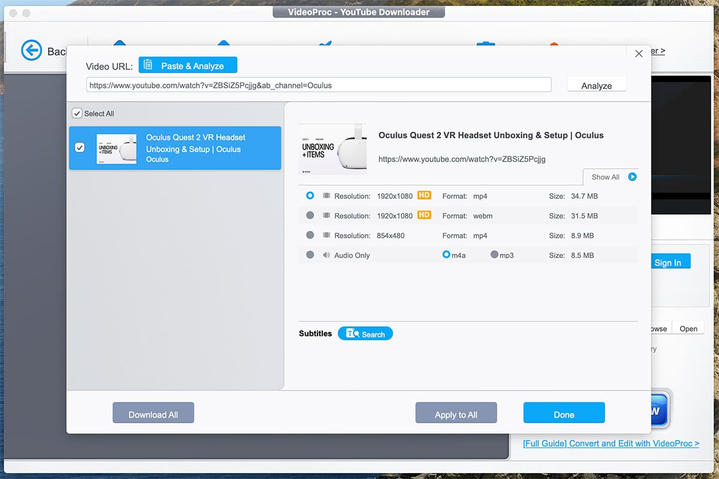Click the film icon on the 854x480 row
This screenshot has height=479, width=719.
[327, 235]
